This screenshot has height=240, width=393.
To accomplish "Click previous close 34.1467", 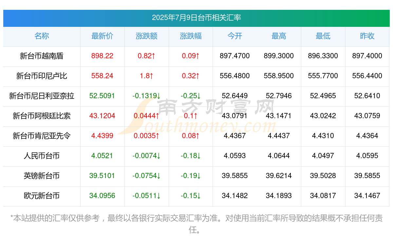I will click(x=367, y=196).
